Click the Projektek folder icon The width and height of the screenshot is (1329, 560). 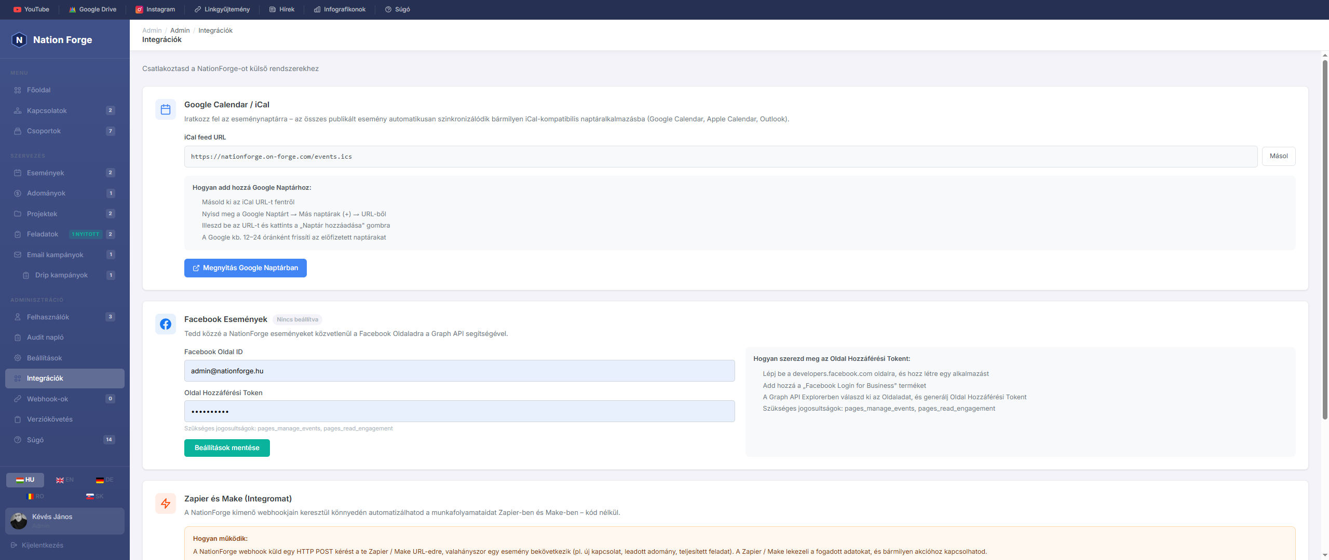point(18,214)
